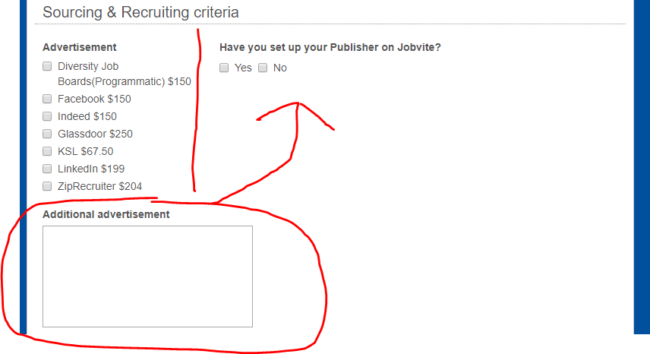Click the Advertisement section heading
650x354 pixels.
click(80, 47)
